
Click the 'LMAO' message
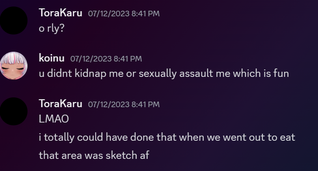point(54,119)
